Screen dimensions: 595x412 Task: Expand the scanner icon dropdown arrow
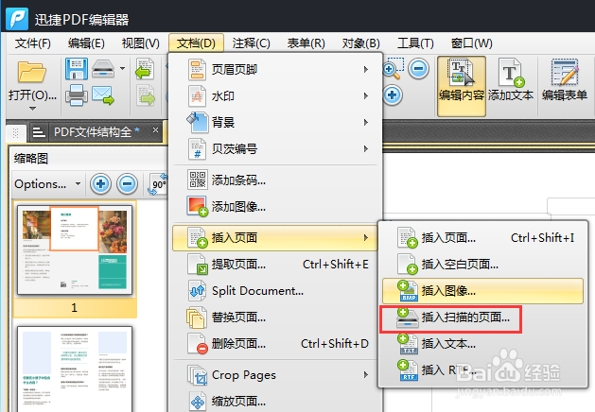[x=122, y=69]
